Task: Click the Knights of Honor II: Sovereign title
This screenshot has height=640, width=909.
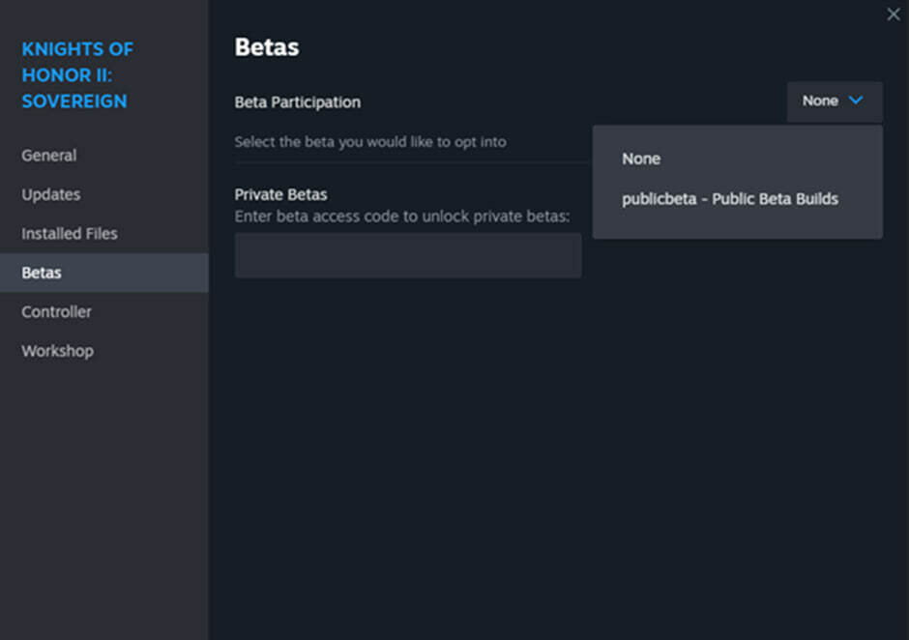Action: [x=77, y=75]
